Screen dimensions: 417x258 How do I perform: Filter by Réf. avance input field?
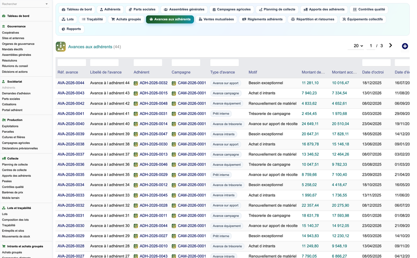coord(72,63)
